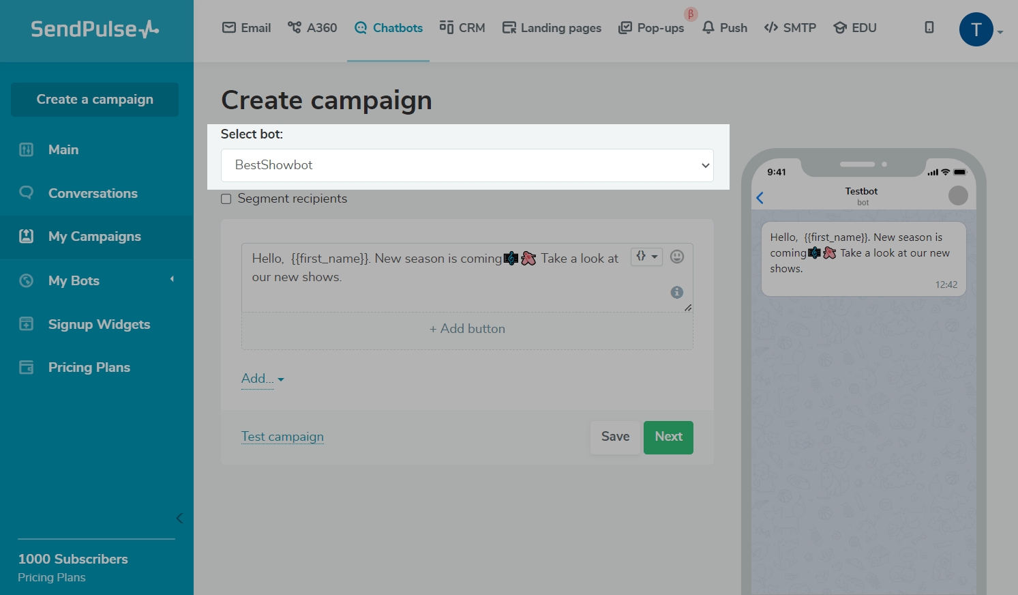Enable the Segment recipients checkbox
This screenshot has height=595, width=1018.
point(226,199)
